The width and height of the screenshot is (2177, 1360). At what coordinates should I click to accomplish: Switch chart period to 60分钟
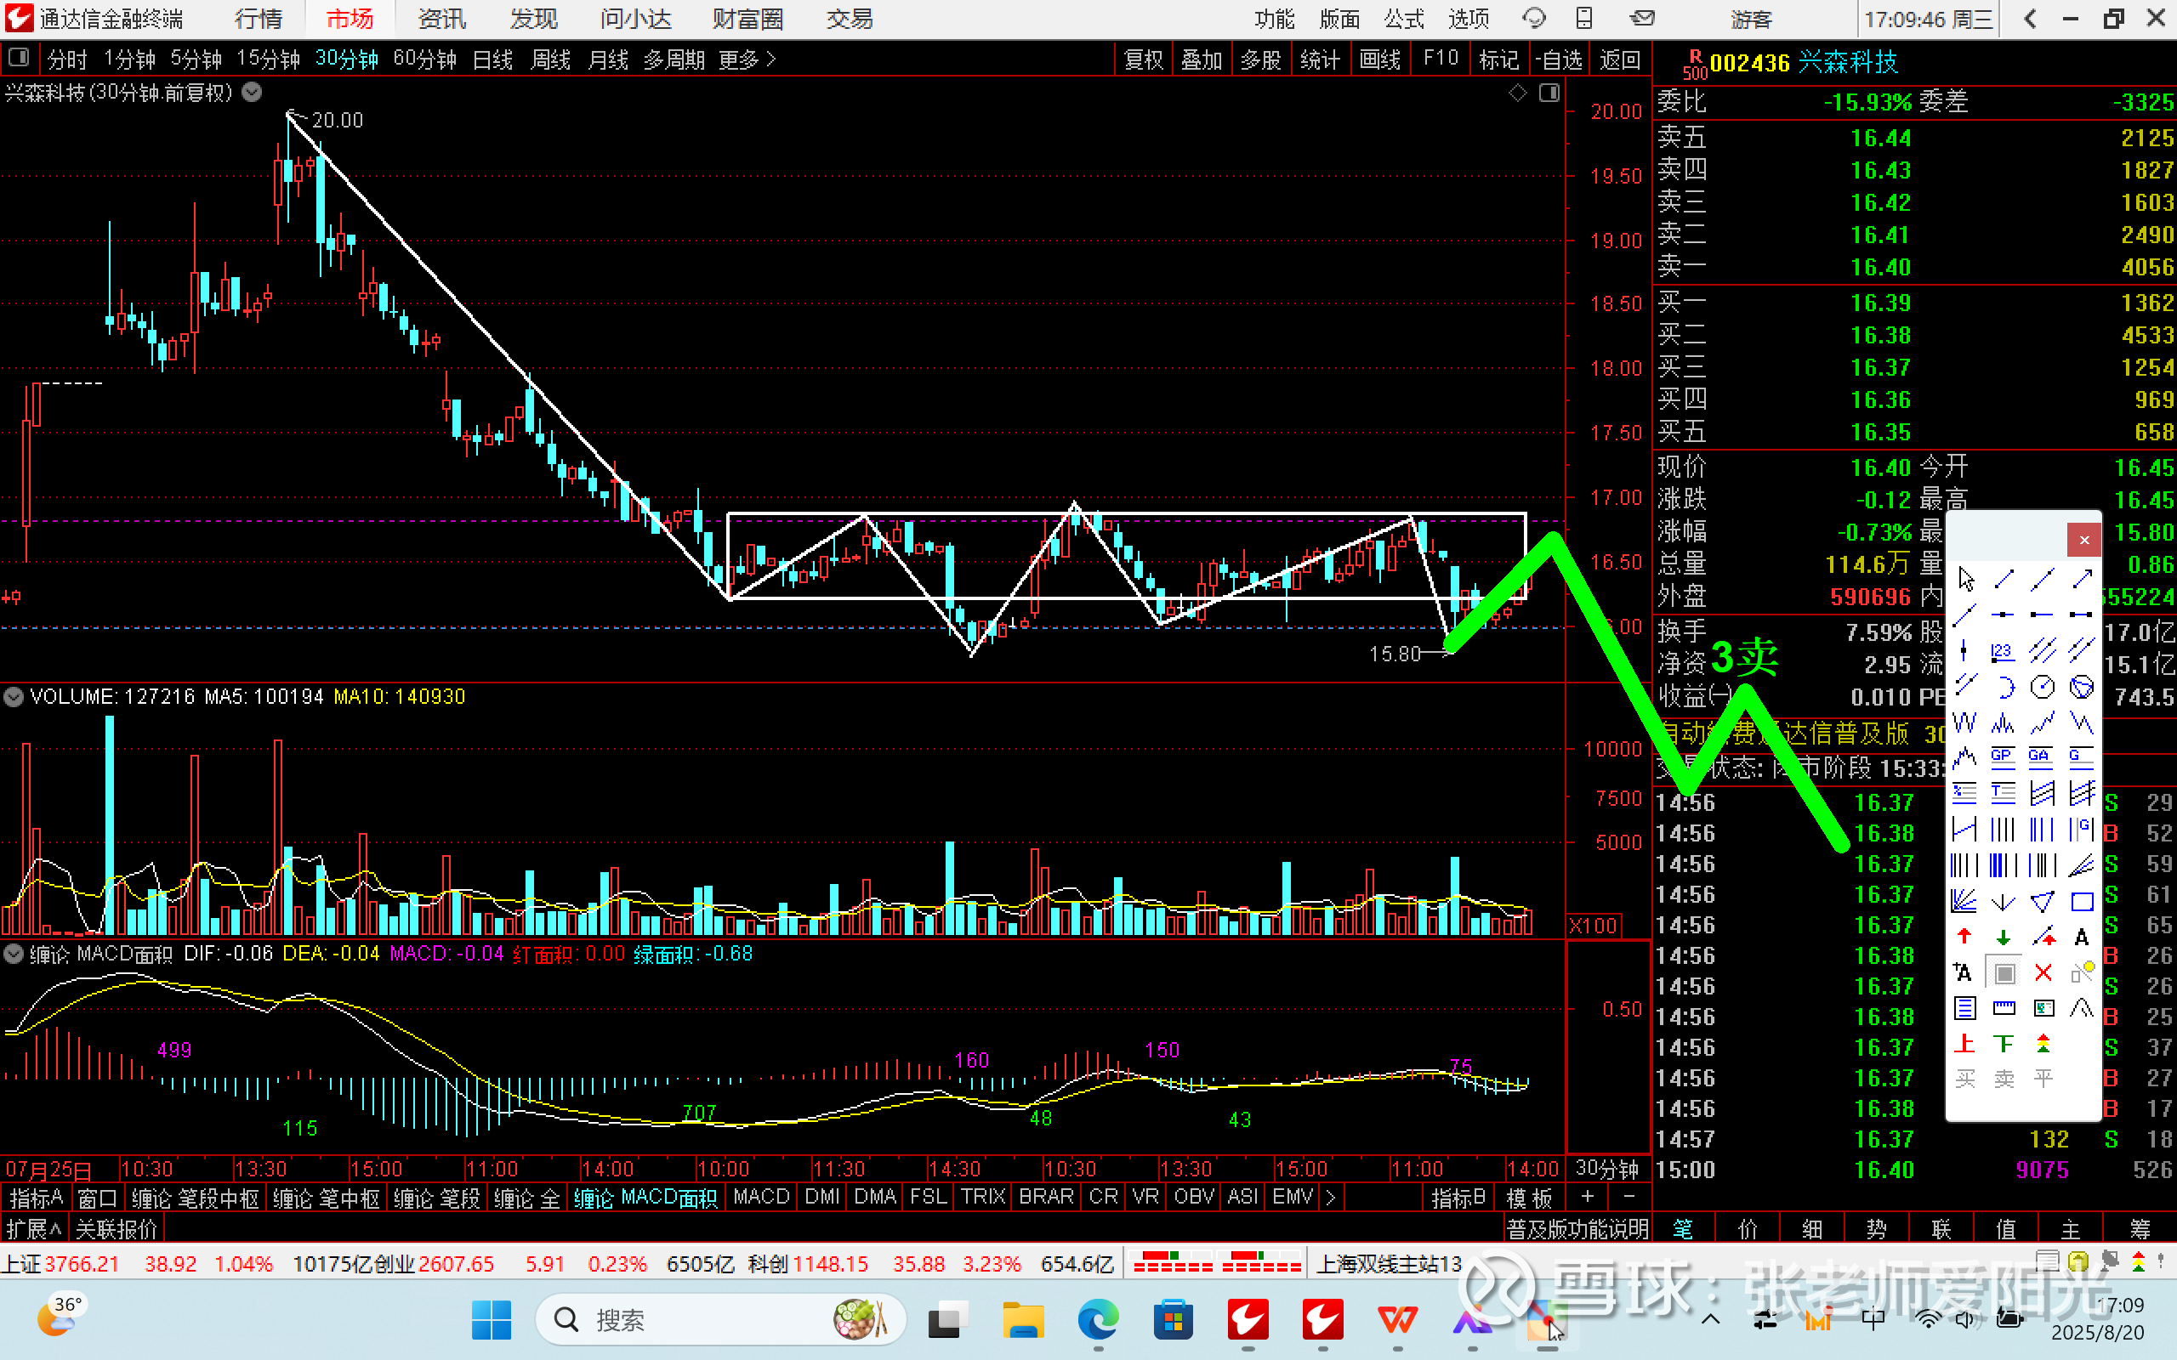(424, 59)
